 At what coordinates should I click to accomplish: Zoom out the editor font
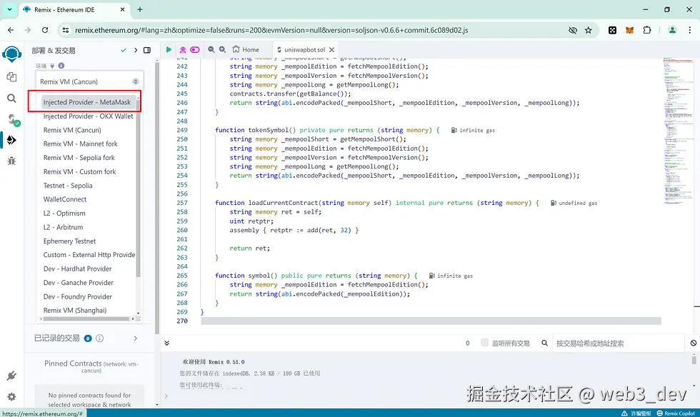point(211,49)
